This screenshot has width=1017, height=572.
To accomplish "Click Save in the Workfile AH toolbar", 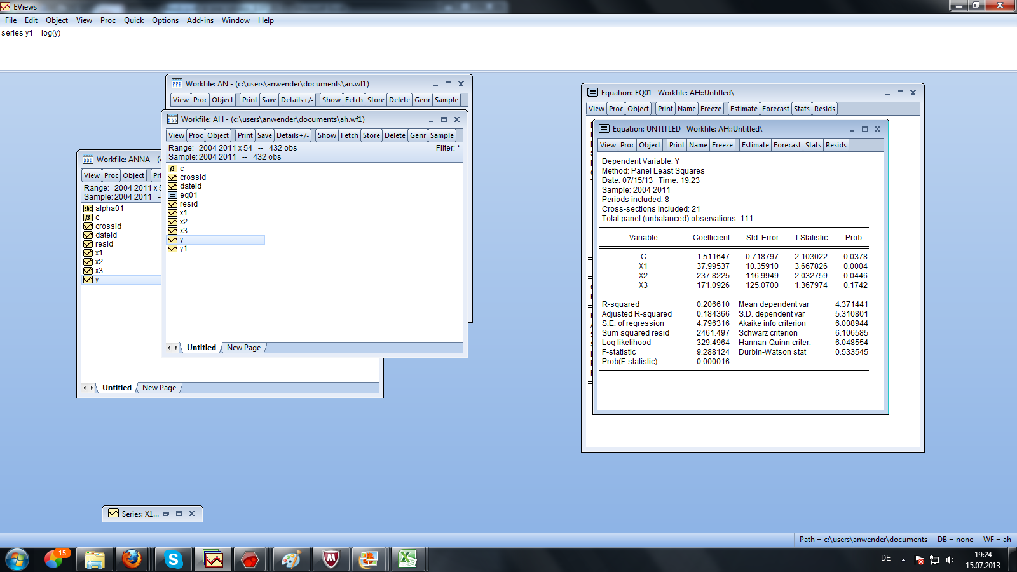I will coord(264,135).
